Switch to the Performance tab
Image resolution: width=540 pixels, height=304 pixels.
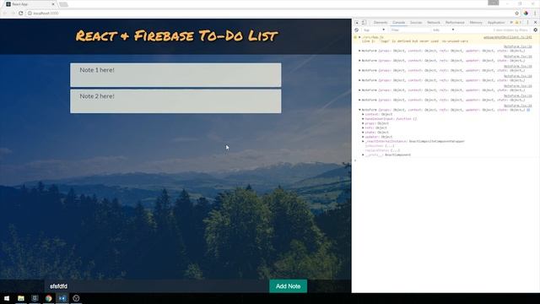(455, 23)
